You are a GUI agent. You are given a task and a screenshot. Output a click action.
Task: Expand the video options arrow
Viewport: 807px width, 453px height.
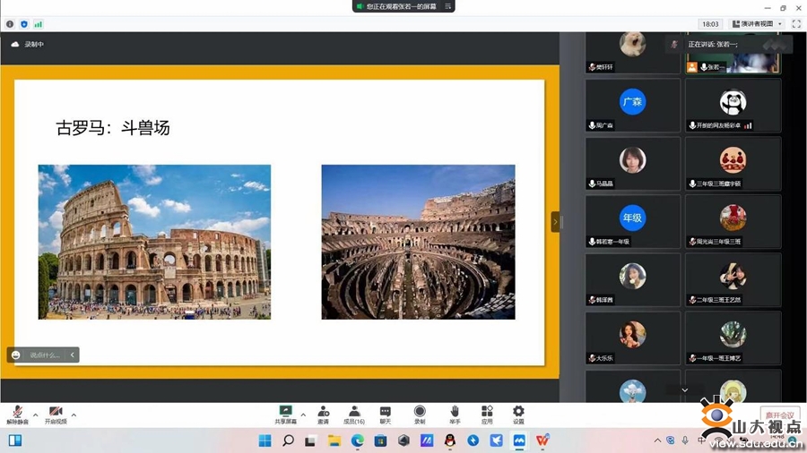click(74, 415)
